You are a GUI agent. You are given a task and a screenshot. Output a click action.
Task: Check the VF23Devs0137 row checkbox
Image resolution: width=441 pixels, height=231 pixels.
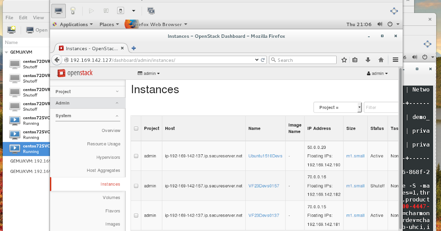136,216
